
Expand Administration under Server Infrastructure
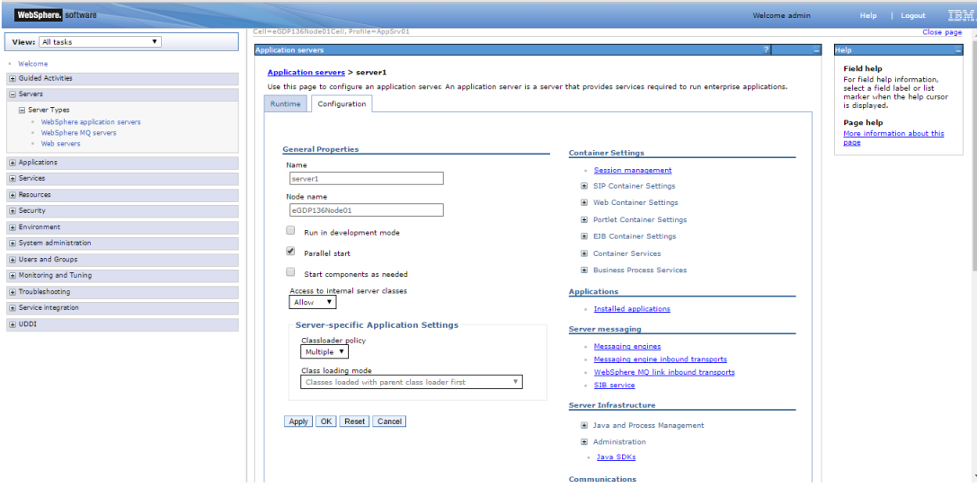click(x=584, y=442)
